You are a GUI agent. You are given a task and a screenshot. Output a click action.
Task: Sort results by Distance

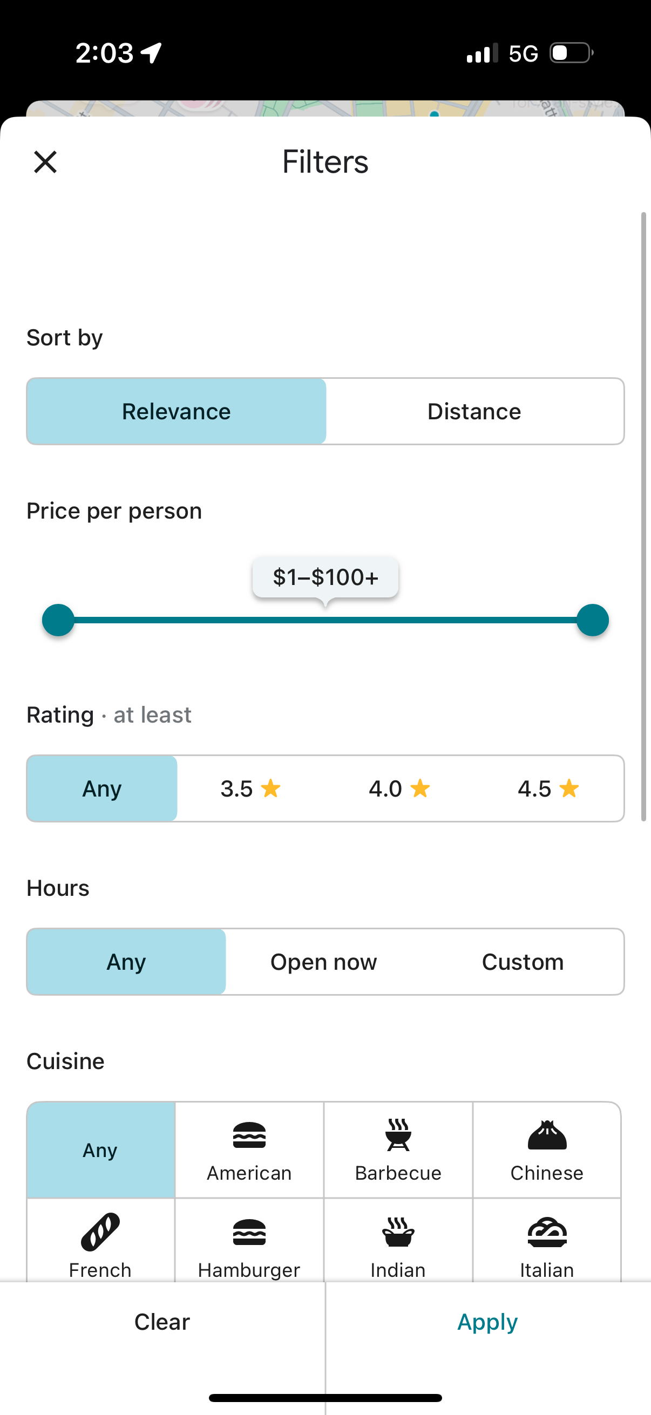coord(474,411)
